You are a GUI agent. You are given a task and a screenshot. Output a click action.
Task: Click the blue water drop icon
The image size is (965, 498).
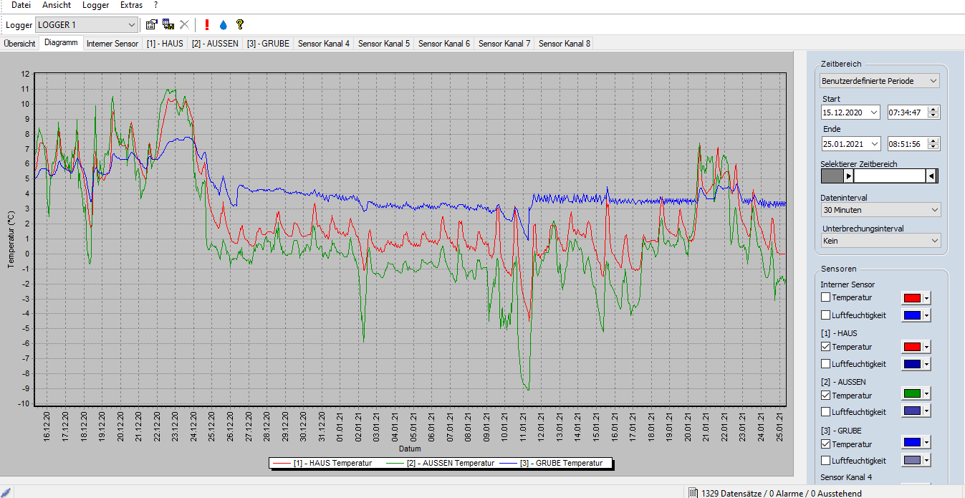223,24
